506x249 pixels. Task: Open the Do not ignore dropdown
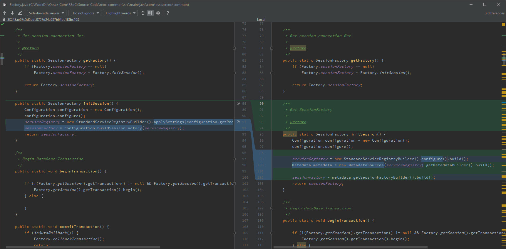pyautogui.click(x=86, y=13)
